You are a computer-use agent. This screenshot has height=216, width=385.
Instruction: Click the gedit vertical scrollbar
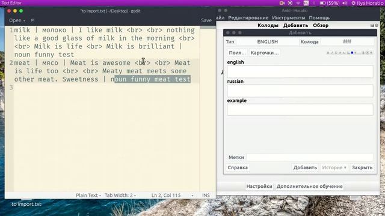click(208, 109)
